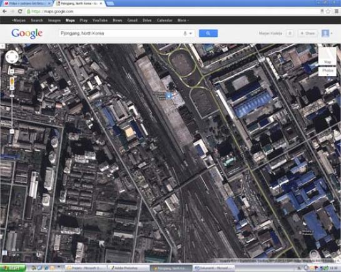Screen dimensions: 341x272
Task: Open the More dropdown in the black bar
Action: (183, 21)
